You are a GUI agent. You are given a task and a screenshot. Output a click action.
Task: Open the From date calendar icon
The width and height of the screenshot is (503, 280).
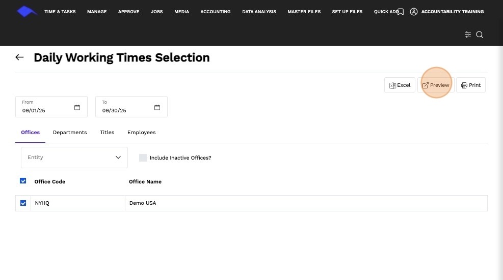(x=77, y=107)
